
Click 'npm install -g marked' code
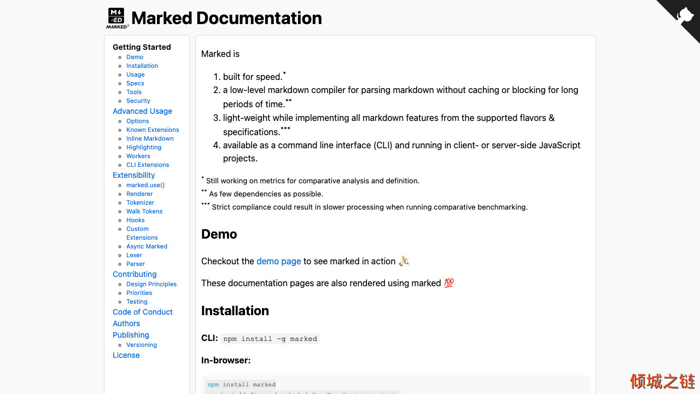(270, 339)
